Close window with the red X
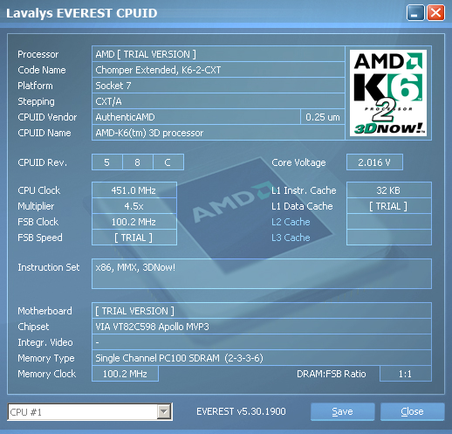This screenshot has width=452, height=434. 435,13
